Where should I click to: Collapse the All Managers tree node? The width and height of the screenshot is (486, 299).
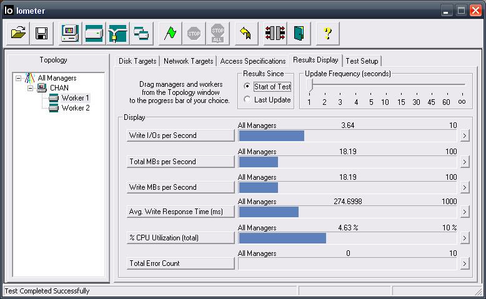click(x=19, y=79)
